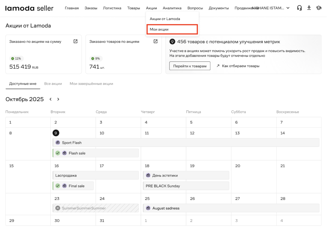The image size is (327, 244).
Task: Open the Laспродажа promotion
Action: coord(95,176)
